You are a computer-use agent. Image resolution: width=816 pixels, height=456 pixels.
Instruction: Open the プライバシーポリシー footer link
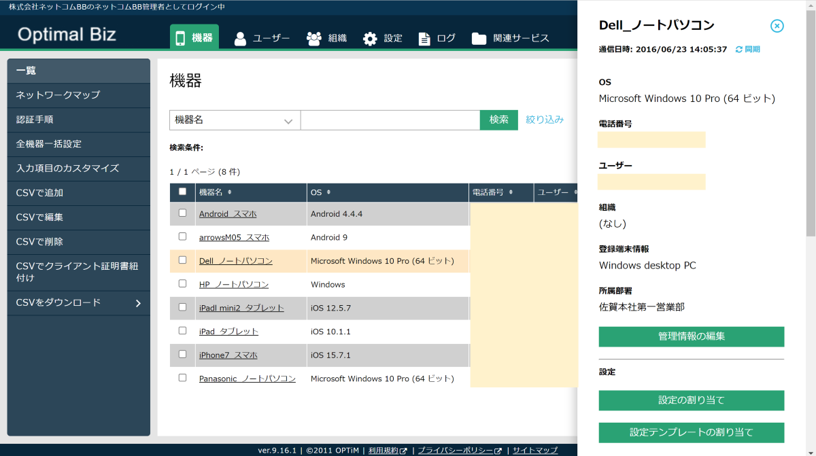pos(460,451)
